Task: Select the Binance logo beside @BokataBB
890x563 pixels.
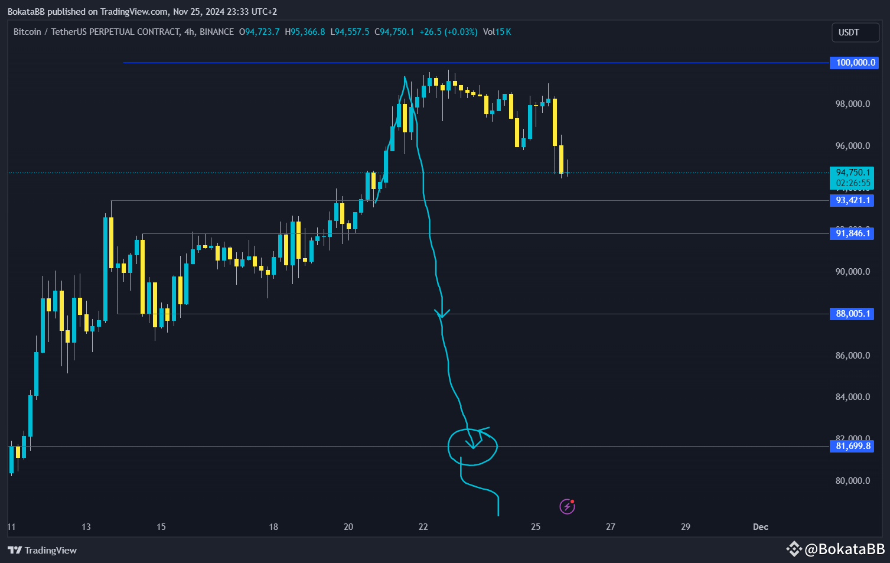Action: click(x=794, y=549)
